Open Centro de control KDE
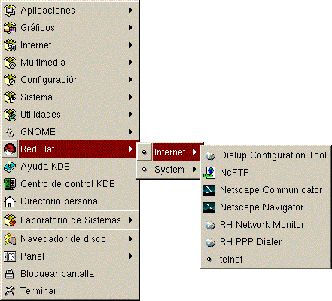332x301 pixels. tap(70, 184)
